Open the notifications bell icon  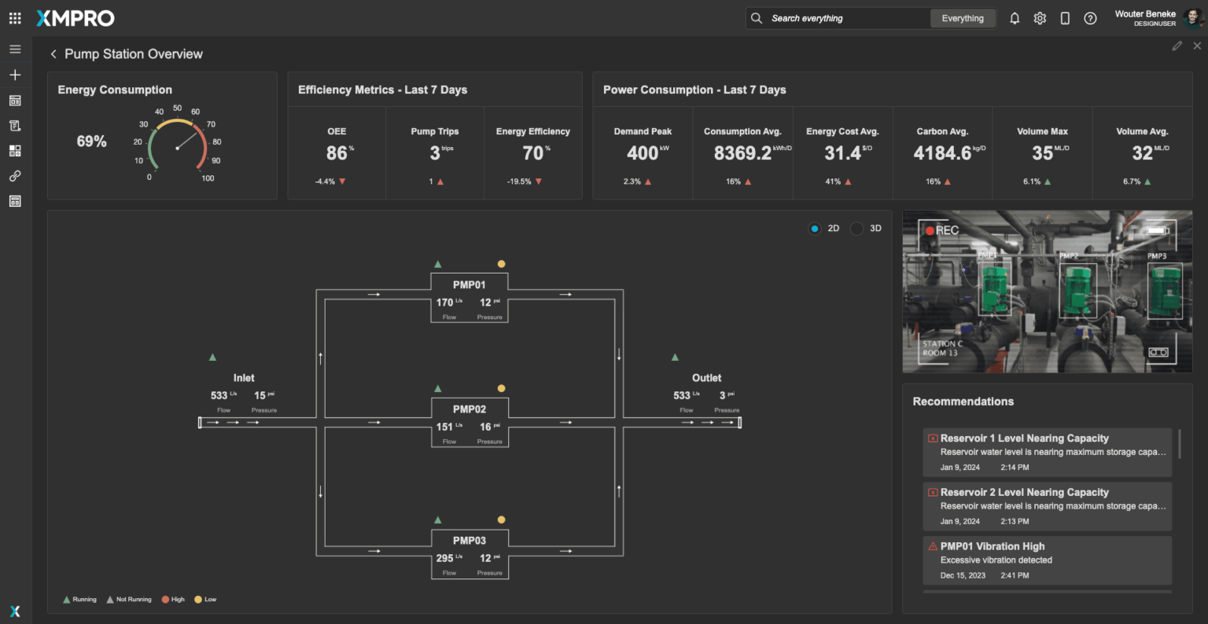click(x=1015, y=18)
